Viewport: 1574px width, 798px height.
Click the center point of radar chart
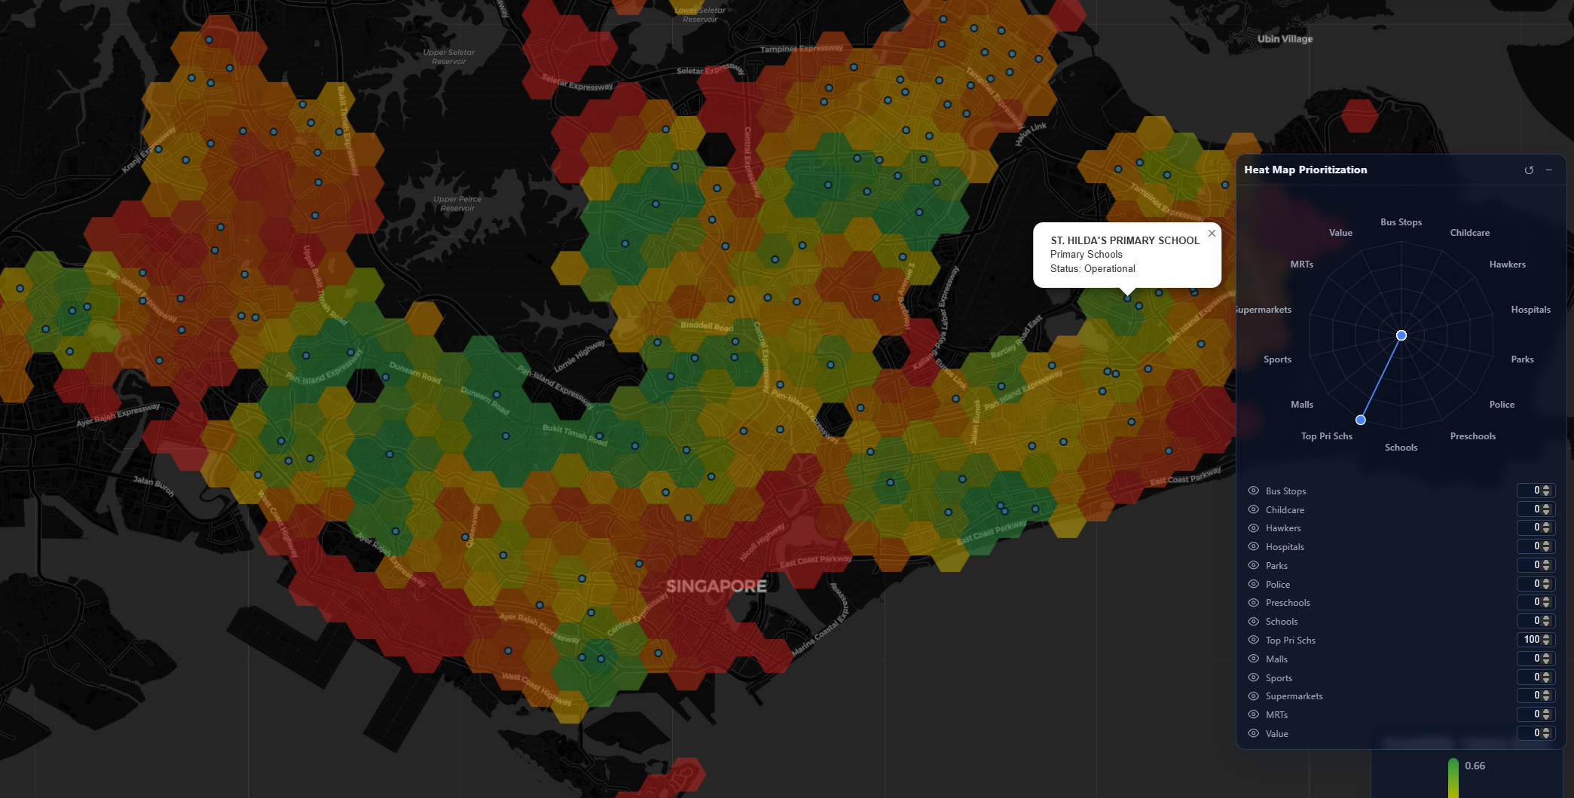pyautogui.click(x=1401, y=335)
